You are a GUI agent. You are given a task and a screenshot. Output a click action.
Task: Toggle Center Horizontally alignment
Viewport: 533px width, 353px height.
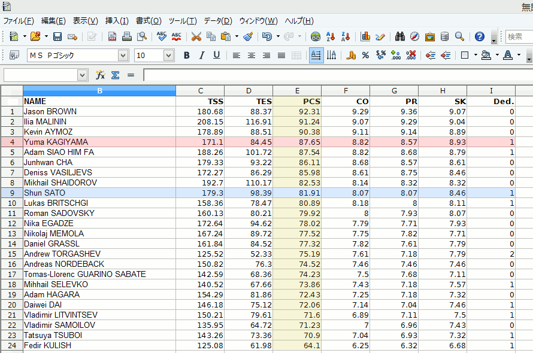251,55
